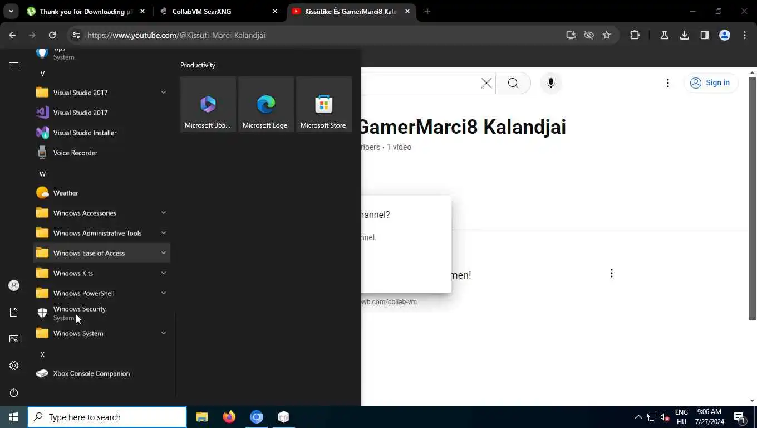
Task: Launch Xbox Console Companion
Action: [x=102, y=373]
